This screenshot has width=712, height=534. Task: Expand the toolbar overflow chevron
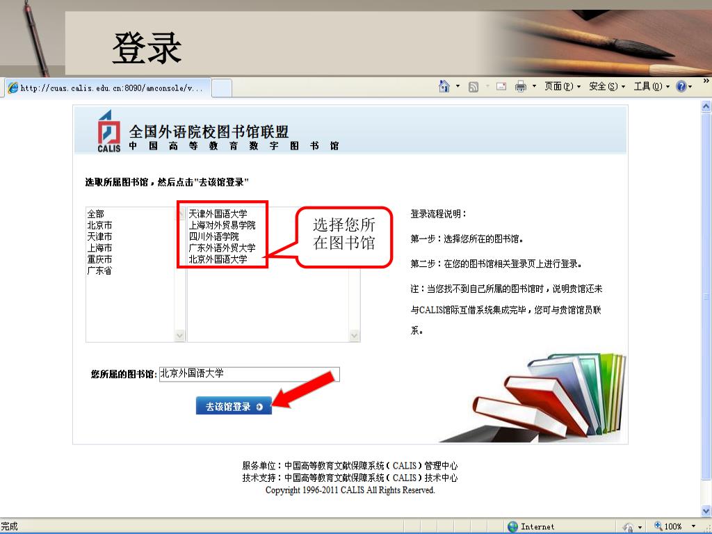click(706, 81)
